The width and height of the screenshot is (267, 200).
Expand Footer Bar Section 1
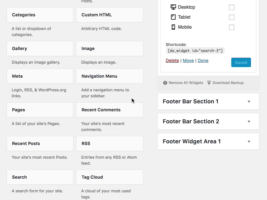(x=208, y=101)
